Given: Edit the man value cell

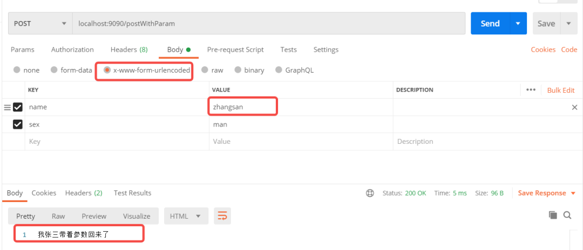Looking at the screenshot, I should [x=301, y=124].
